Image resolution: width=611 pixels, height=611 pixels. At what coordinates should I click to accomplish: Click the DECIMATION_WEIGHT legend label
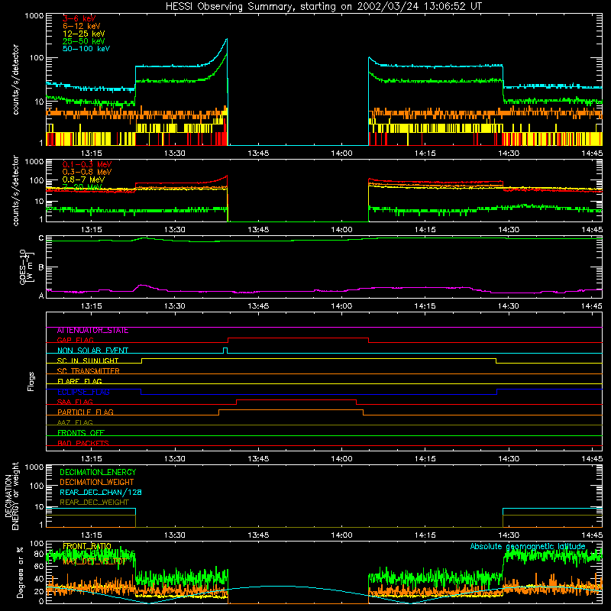tap(97, 482)
